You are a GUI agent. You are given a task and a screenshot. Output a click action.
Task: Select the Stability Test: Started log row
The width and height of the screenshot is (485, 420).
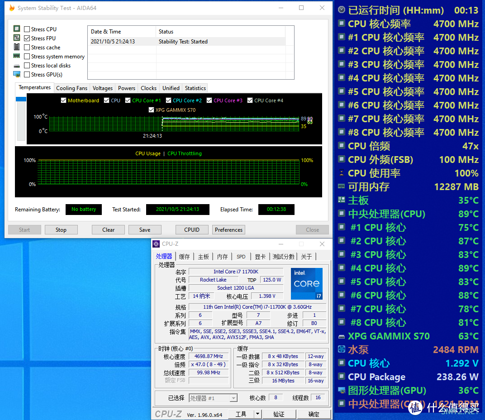coord(187,42)
